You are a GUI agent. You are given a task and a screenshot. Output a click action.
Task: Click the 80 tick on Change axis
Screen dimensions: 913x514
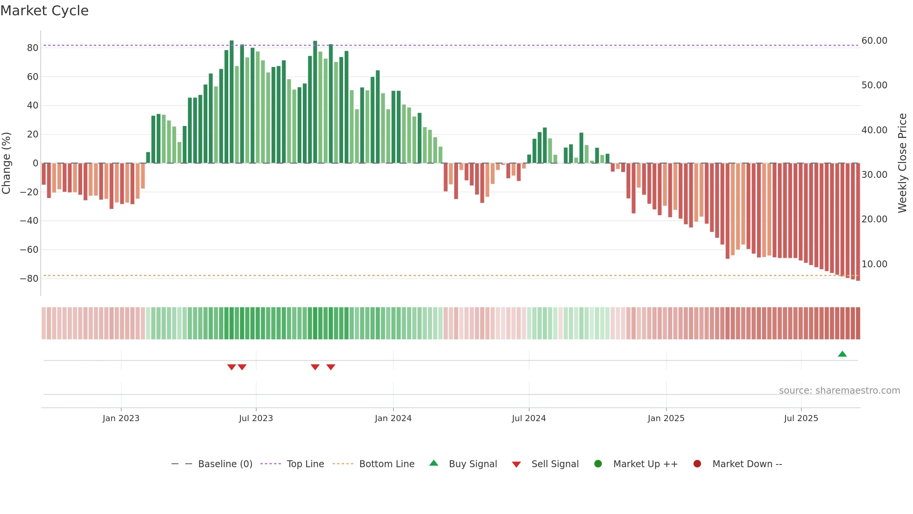[x=33, y=48]
